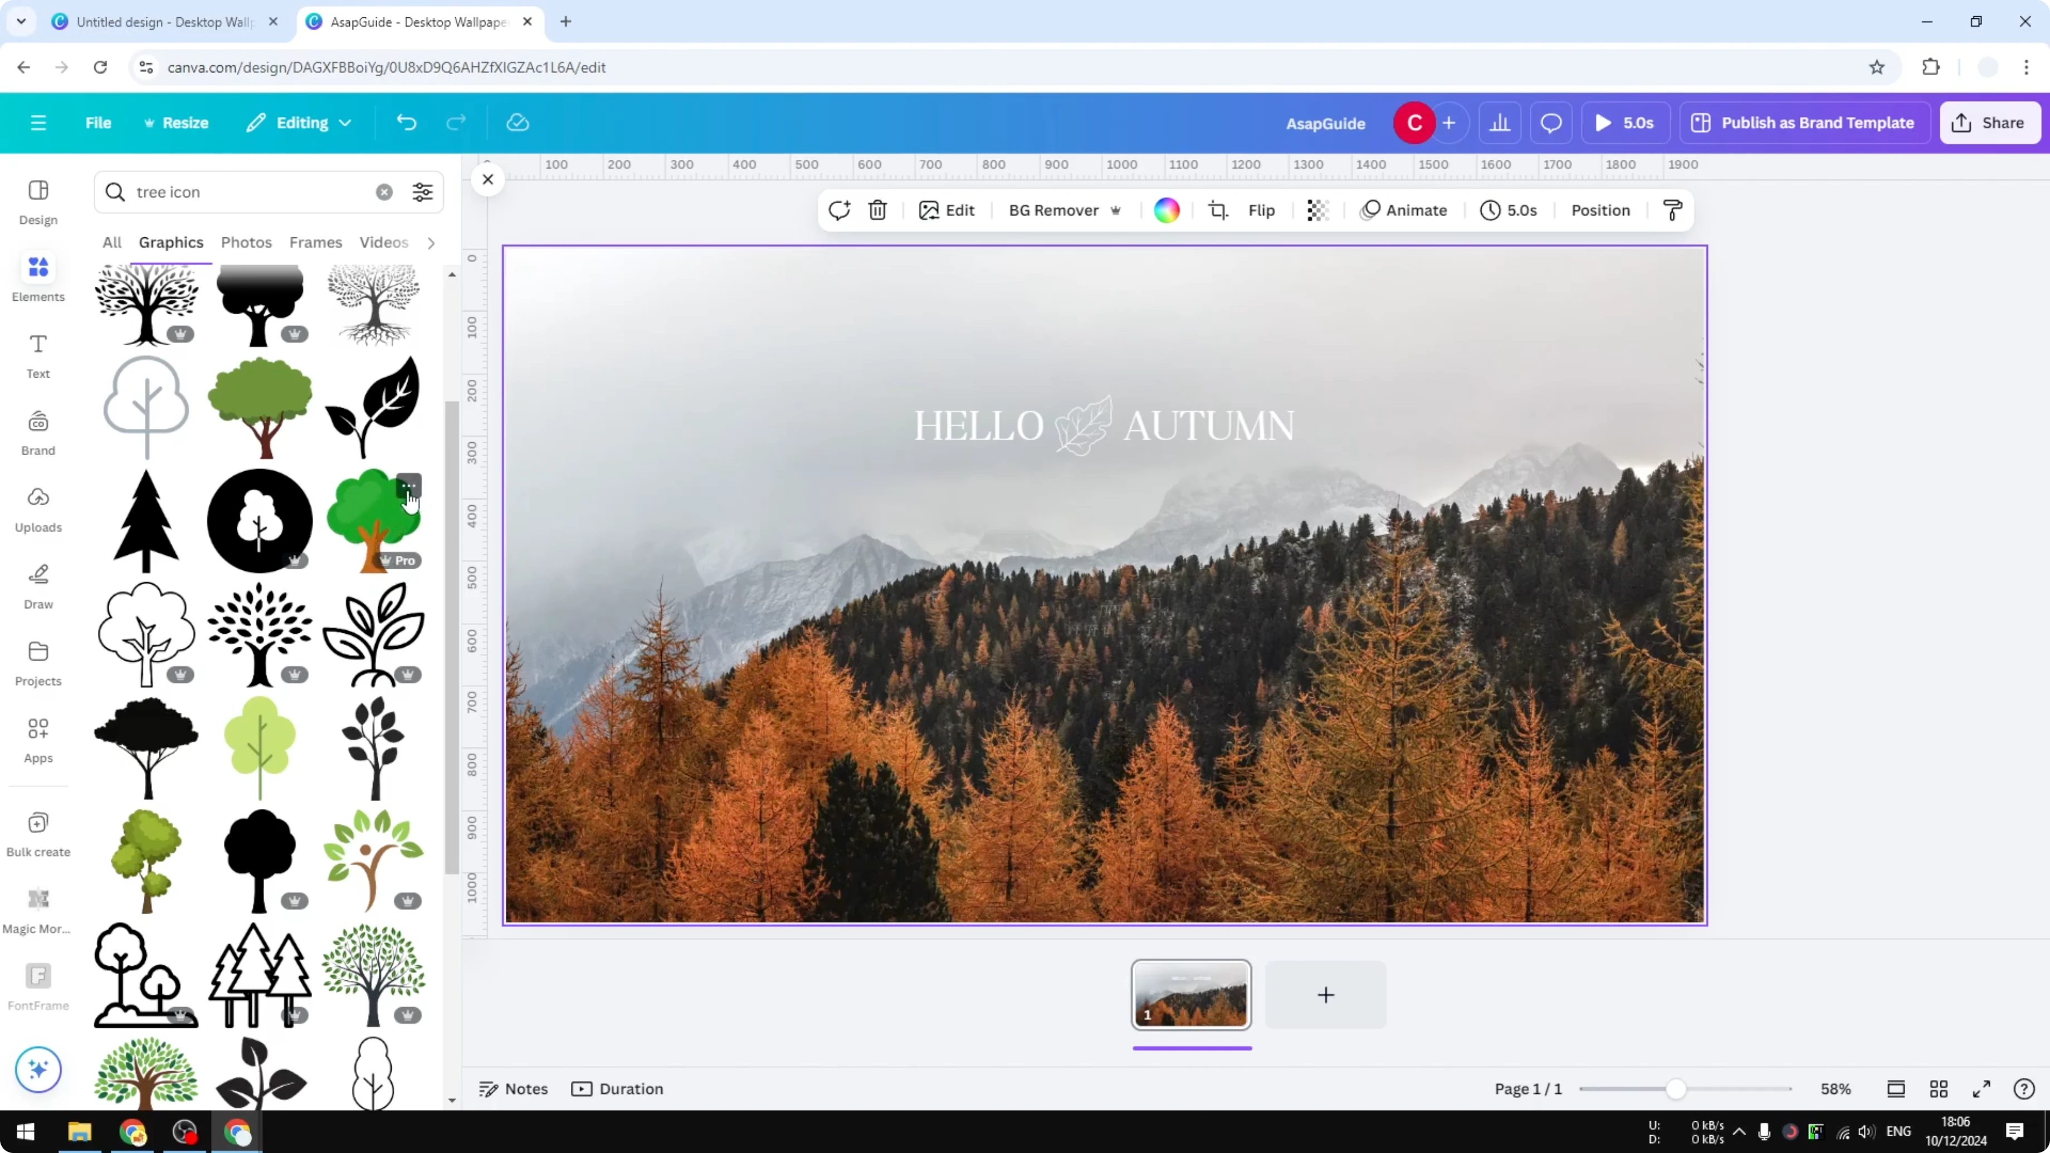
Task: Open the File menu
Action: pos(98,123)
